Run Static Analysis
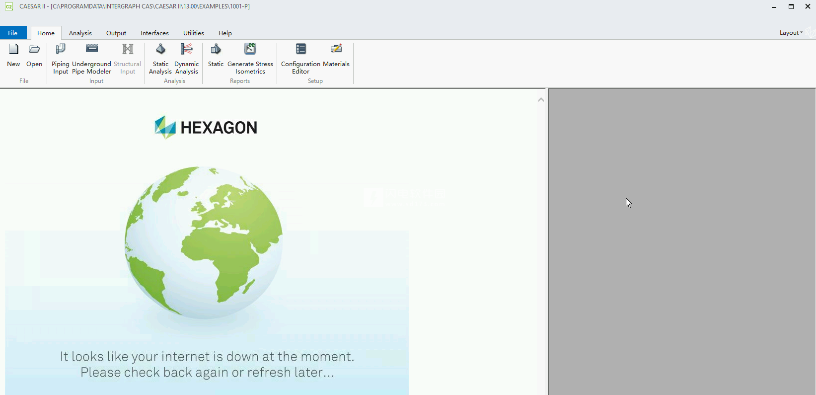This screenshot has height=395, width=816. [160, 59]
